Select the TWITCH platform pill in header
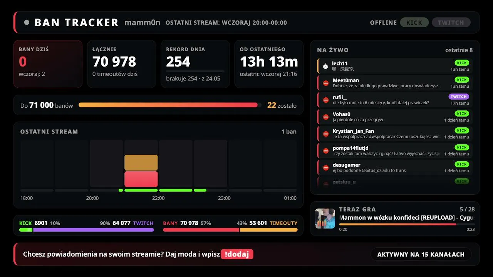 point(451,22)
